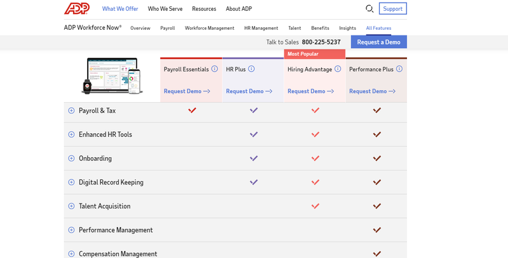Click Enhanced HR Tools check under HR Plus
508x258 pixels.
point(253,134)
